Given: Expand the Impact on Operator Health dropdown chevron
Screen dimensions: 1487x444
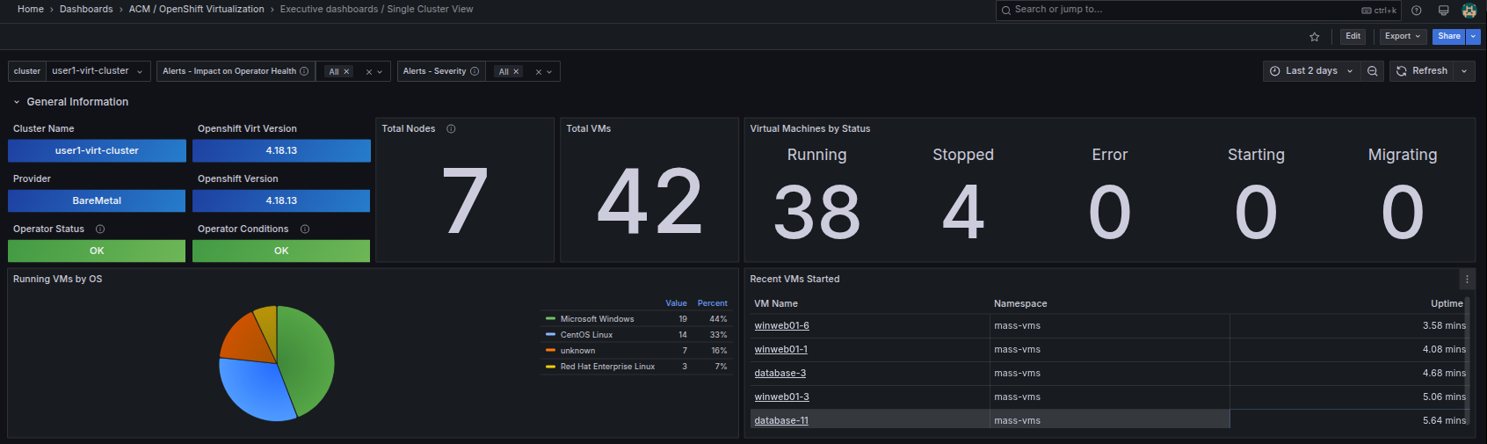Looking at the screenshot, I should point(380,72).
